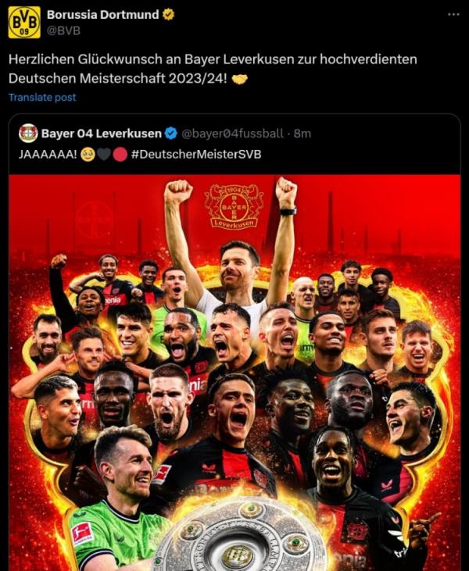Screen dimensions: 469x571
Task: Click Translate post link
Action: click(x=42, y=97)
